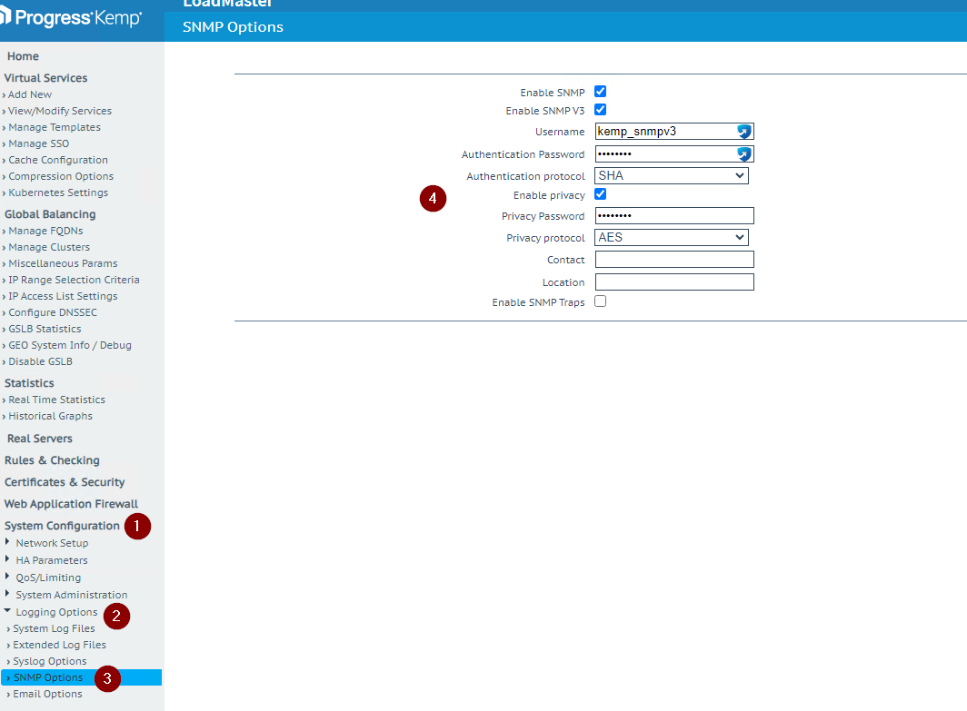This screenshot has height=711, width=967.
Task: Open the Global Balancing section
Action: point(50,214)
